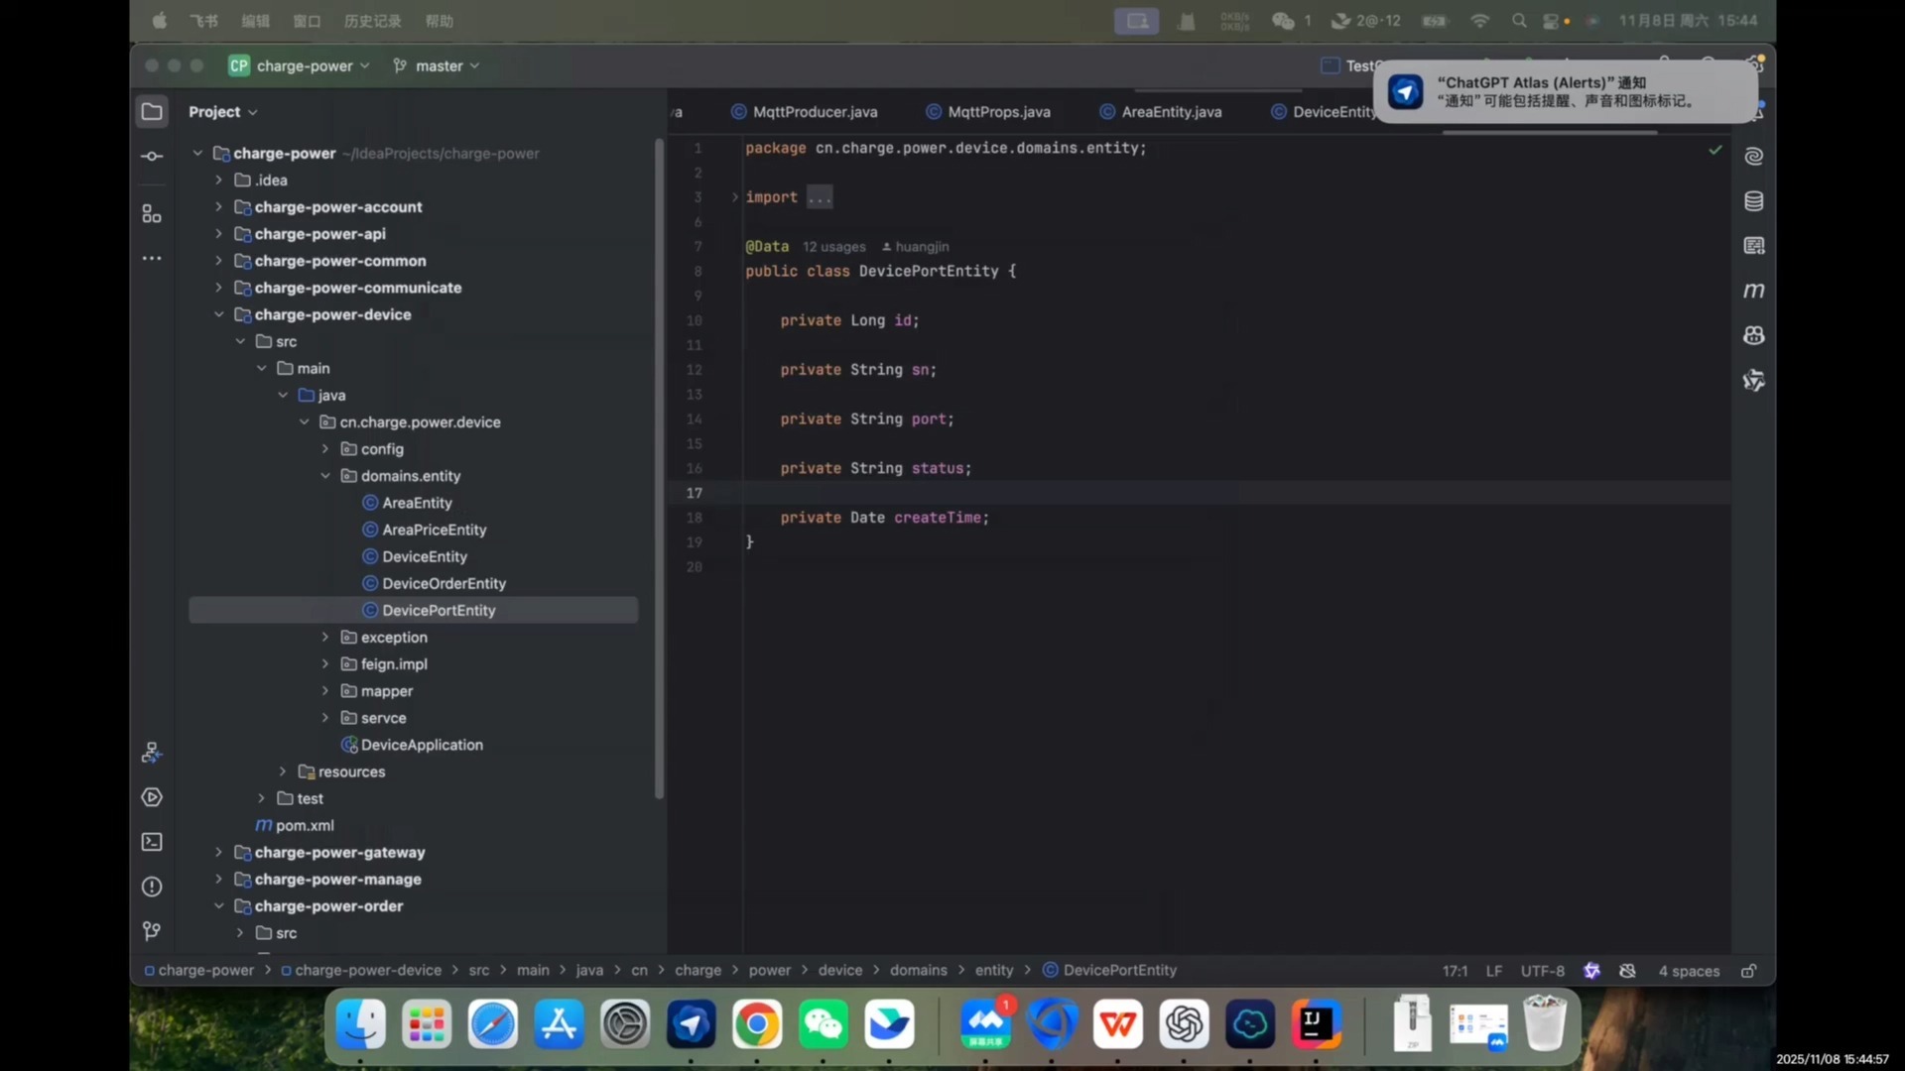The width and height of the screenshot is (1905, 1071).
Task: Click the UTF-8 encoding status button
Action: pyautogui.click(x=1542, y=971)
